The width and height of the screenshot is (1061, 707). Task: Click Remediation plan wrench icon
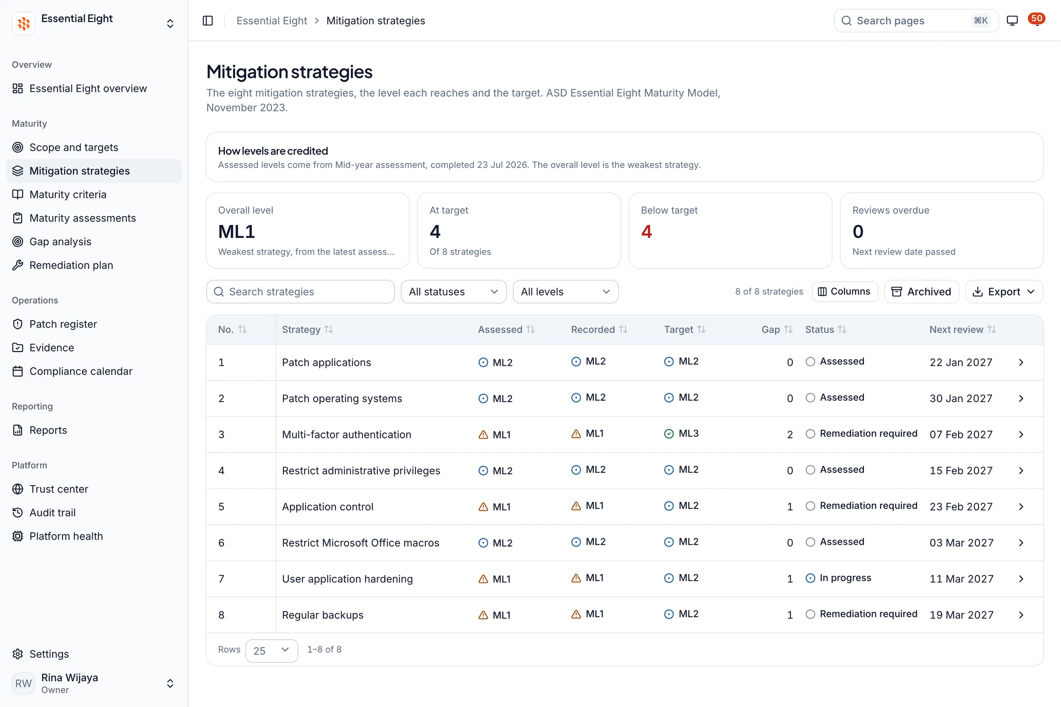[x=18, y=265]
